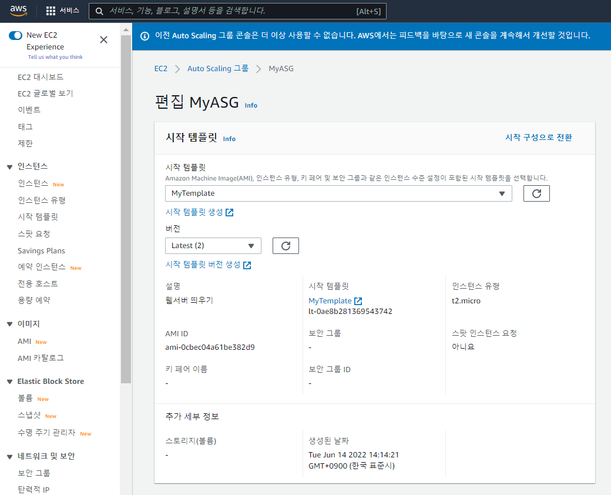
Task: Open 용량 예약 page
Action: (33, 300)
